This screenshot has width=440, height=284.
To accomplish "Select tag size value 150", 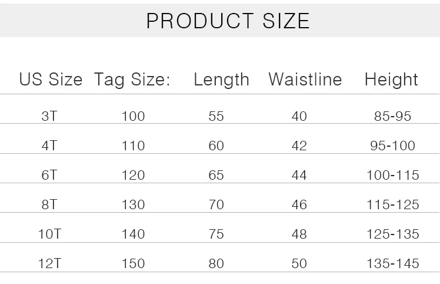I will click(x=134, y=263).
